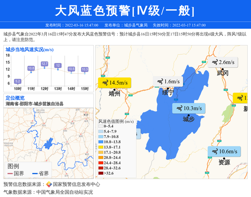The width and height of the screenshot is (251, 197).
Task: Select the 12.7 data point at 12时
Action: pos(44,64)
